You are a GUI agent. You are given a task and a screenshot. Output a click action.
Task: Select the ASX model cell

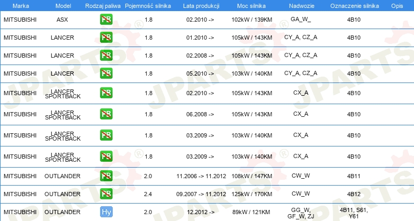62,20
